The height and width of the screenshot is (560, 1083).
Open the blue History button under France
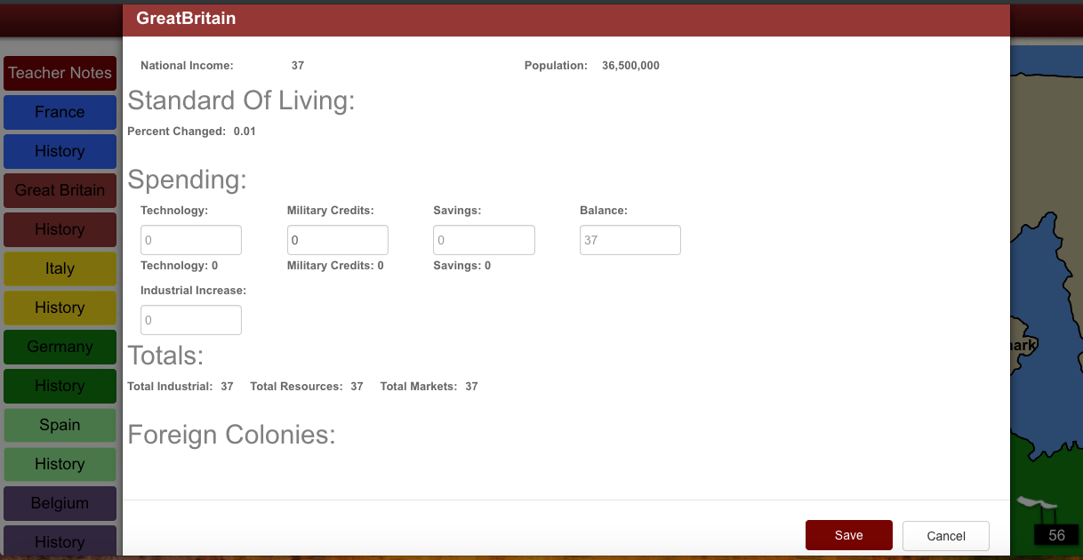60,151
